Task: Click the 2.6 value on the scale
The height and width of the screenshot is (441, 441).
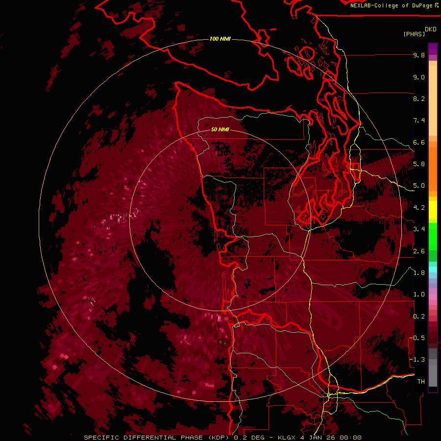Action: pyautogui.click(x=419, y=251)
